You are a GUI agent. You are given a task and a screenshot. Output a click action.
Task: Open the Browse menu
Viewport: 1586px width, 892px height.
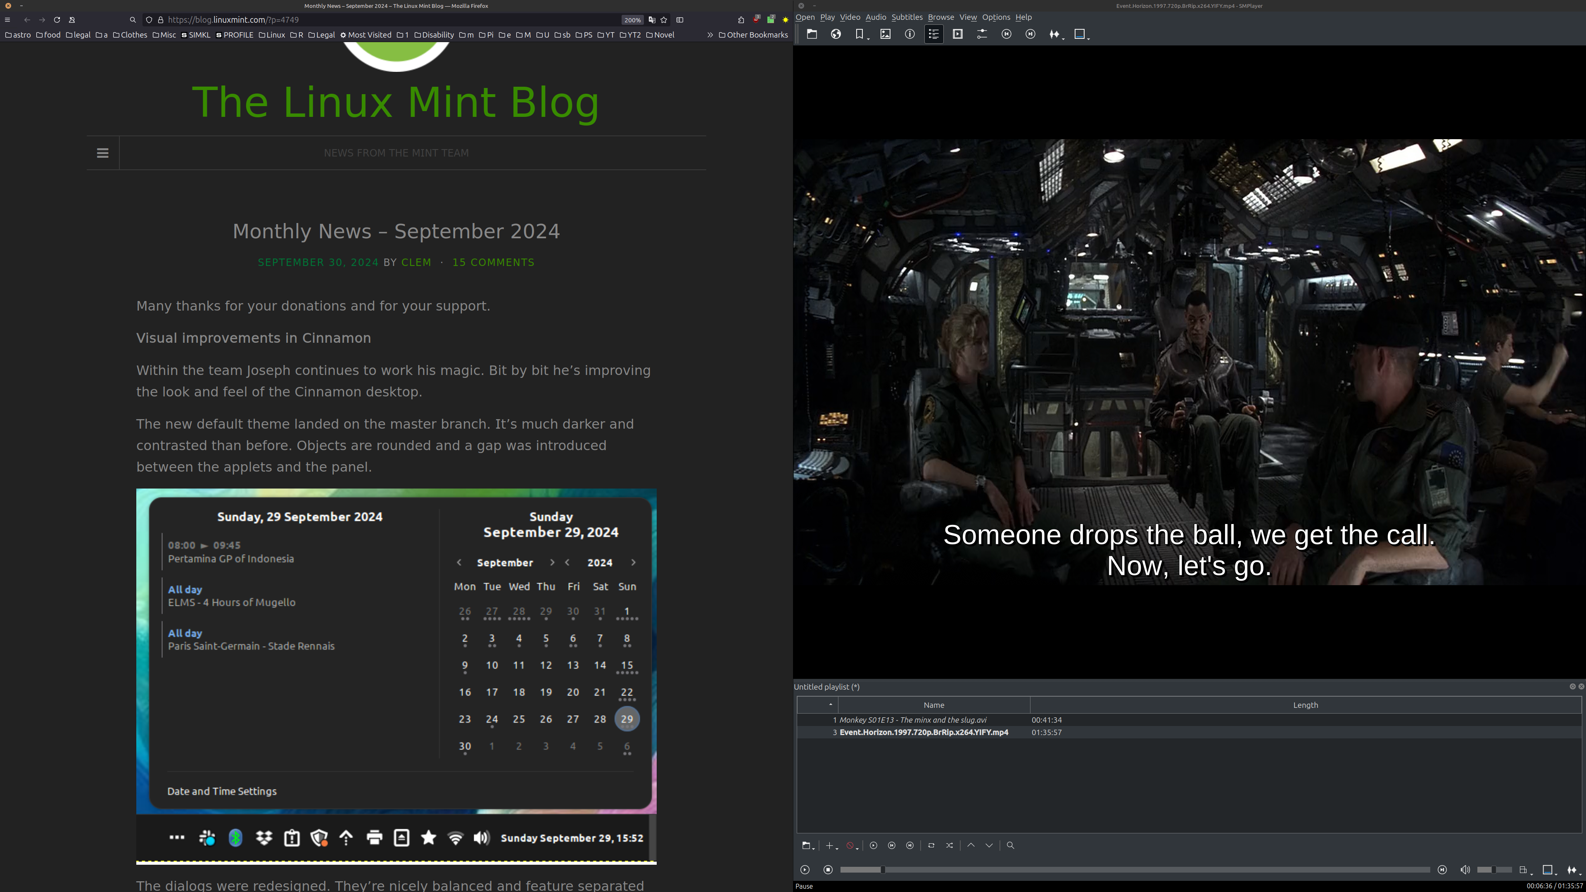[x=941, y=17]
